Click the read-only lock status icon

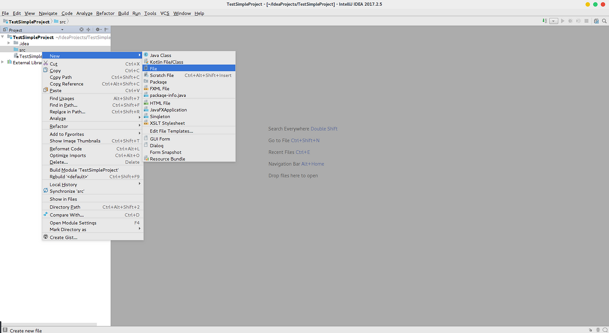click(x=590, y=330)
